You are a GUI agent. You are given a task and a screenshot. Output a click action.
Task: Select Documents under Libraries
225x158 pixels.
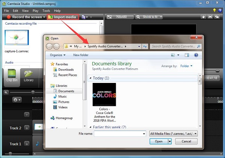click(x=64, y=91)
